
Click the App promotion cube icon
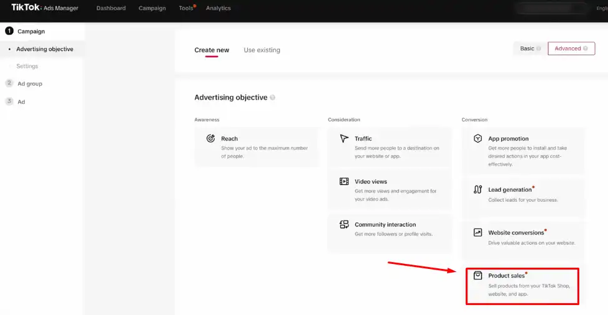478,138
